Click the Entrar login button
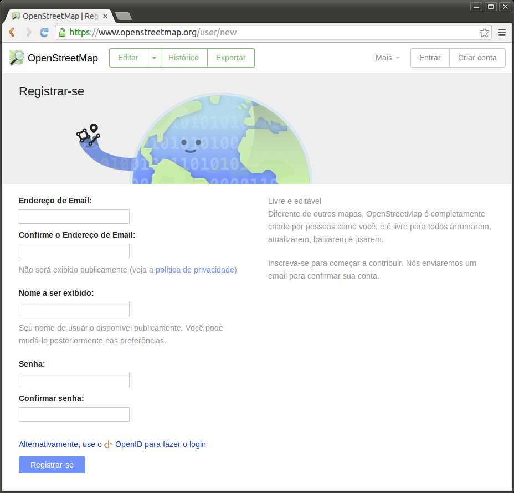The width and height of the screenshot is (514, 493). 430,58
